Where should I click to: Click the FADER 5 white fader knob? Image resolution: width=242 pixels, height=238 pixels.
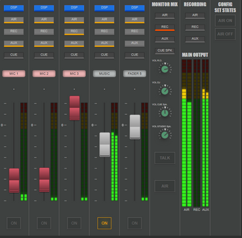coord(135,127)
